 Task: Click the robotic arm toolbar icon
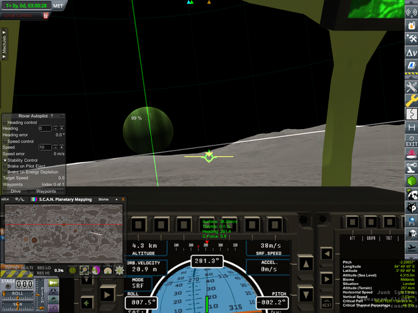[x=411, y=168]
